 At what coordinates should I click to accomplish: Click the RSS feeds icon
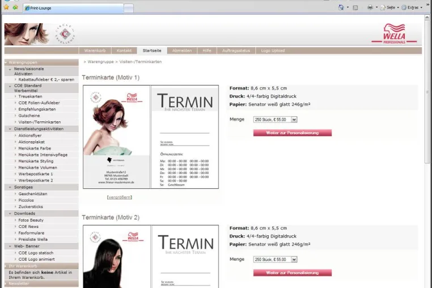[x=355, y=8]
